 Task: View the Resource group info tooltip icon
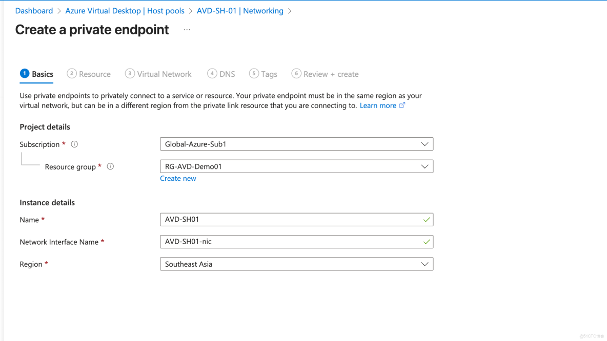point(110,166)
